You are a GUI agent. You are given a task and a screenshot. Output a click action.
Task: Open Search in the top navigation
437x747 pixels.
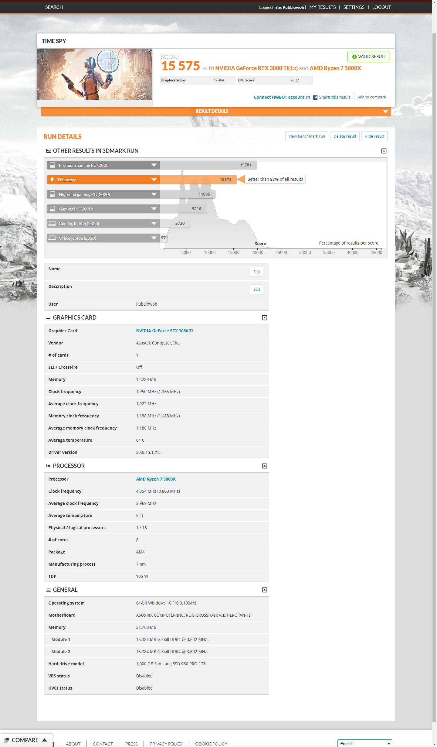pyautogui.click(x=54, y=7)
